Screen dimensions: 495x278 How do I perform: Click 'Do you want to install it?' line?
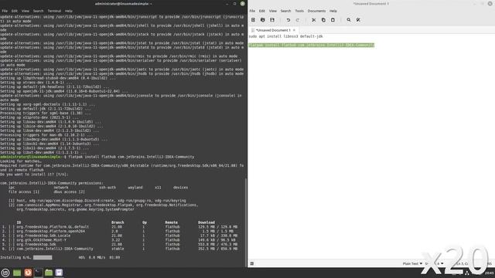[x=34, y=175]
